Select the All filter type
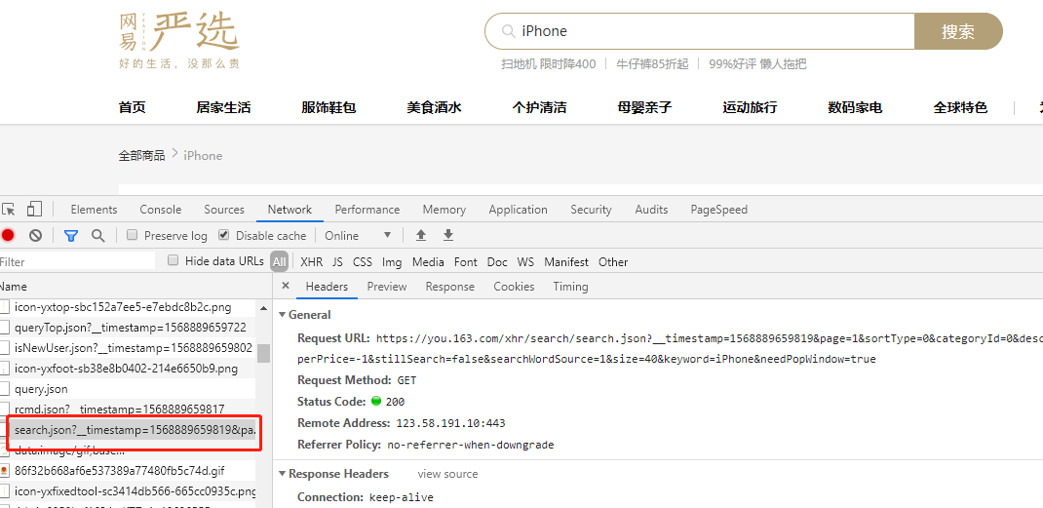Viewport: 1043px width, 508px height. (x=280, y=261)
